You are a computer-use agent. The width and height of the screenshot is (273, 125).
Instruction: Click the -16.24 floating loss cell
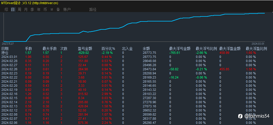pos(174,77)
